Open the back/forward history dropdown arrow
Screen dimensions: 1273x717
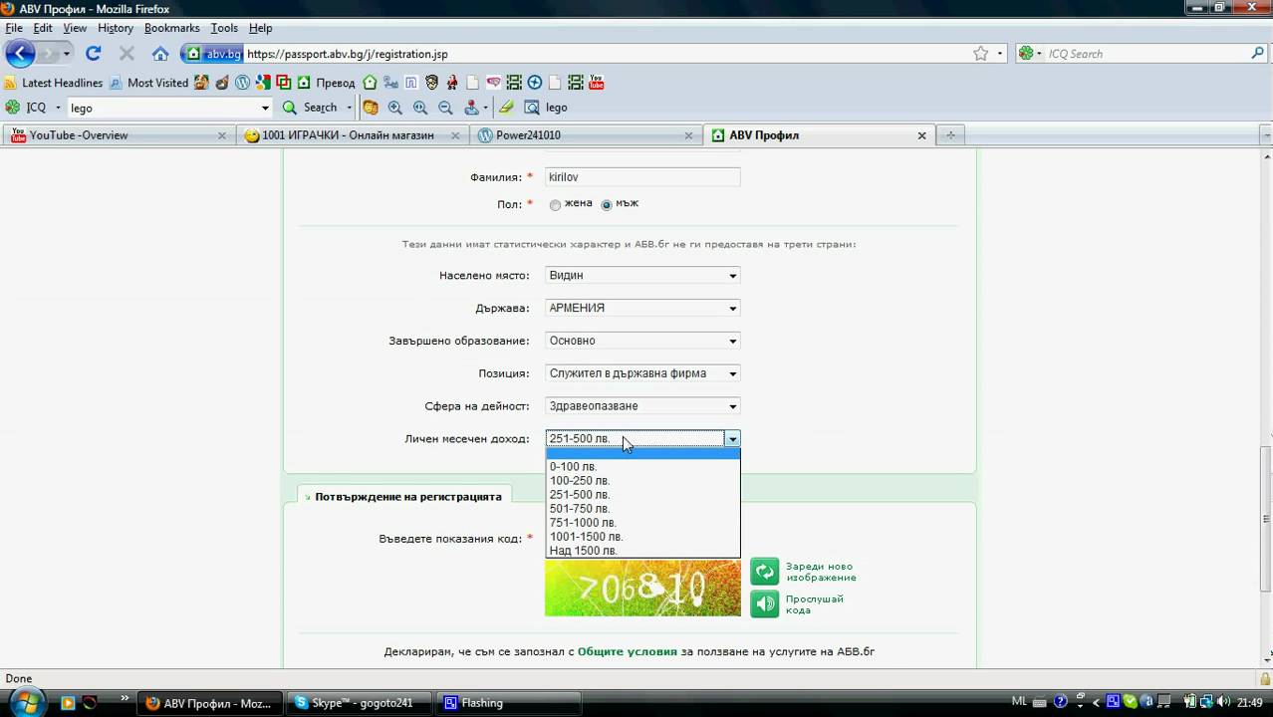[x=67, y=54]
